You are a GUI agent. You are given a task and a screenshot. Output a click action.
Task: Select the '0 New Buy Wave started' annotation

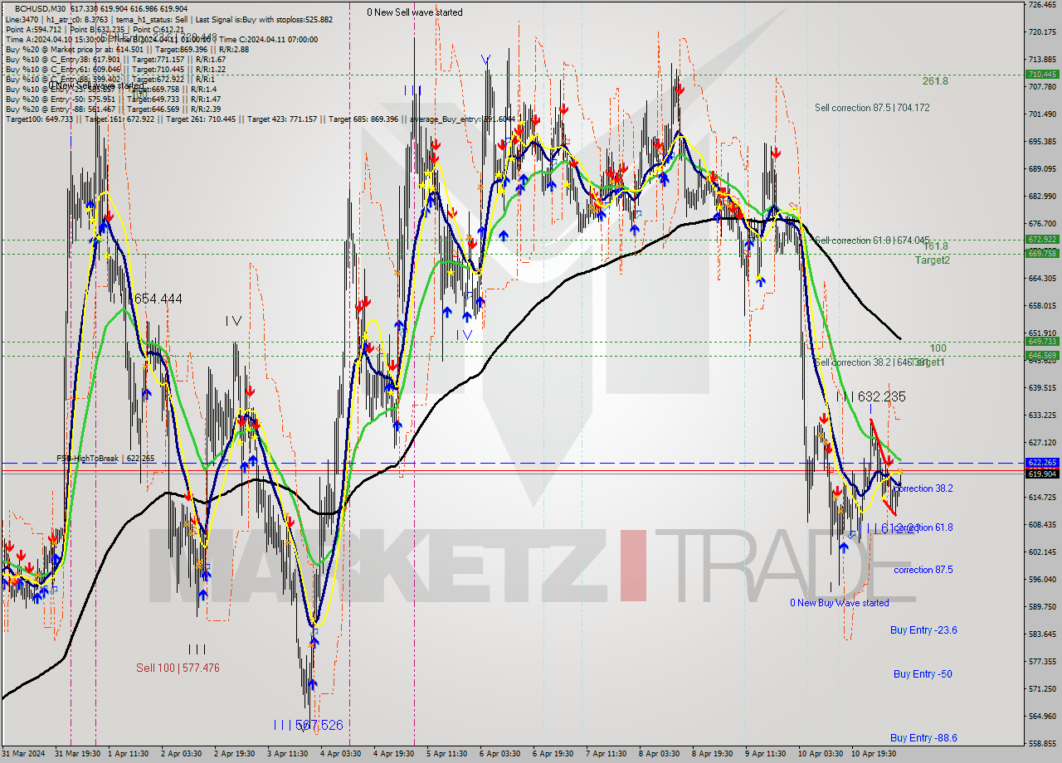point(840,603)
